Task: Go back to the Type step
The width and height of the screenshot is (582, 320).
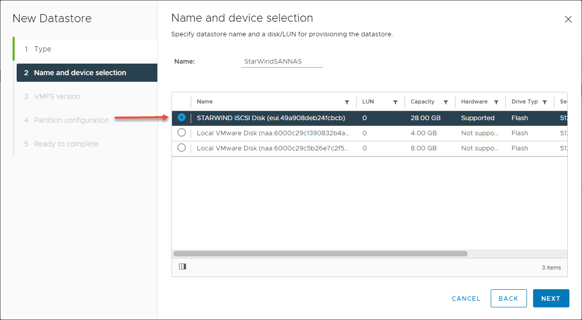Action: [40, 49]
